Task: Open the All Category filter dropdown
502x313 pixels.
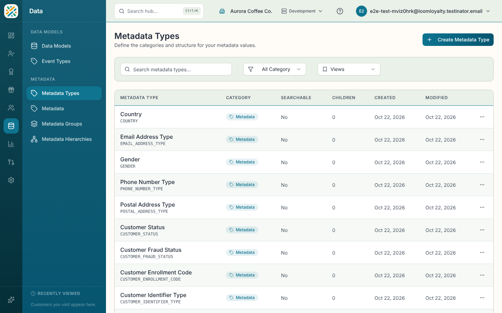Action: 275,69
